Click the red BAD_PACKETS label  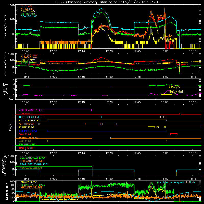(x=28, y=148)
